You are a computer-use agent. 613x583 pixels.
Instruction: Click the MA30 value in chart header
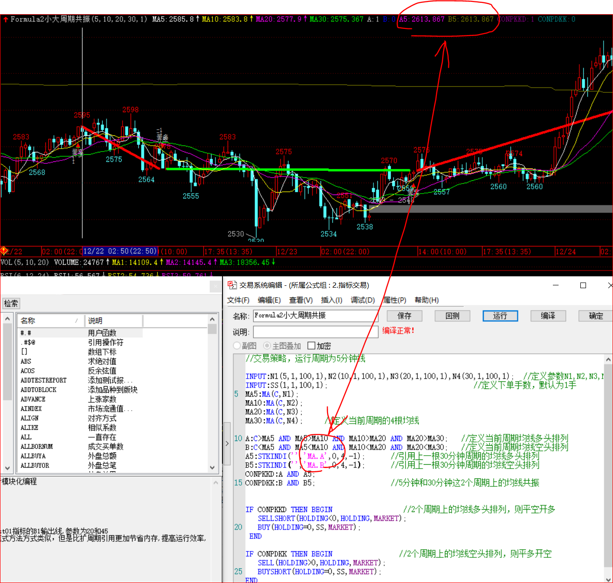(337, 19)
